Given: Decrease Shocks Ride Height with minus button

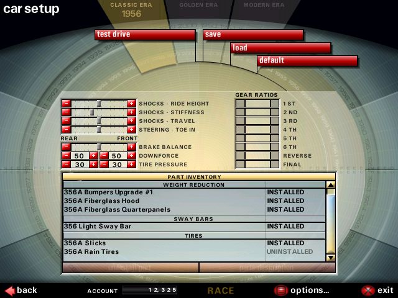Looking at the screenshot, I should pyautogui.click(x=67, y=104).
